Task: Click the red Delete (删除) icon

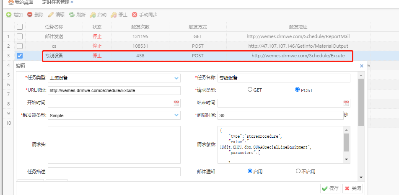Action: coord(30,15)
